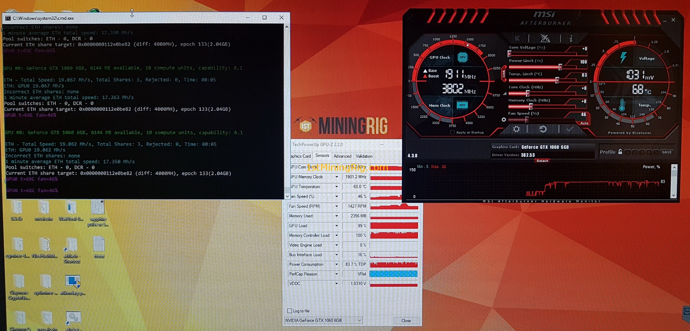Open the Validation tab in GPU-Z
This screenshot has height=331, width=690.
pyautogui.click(x=364, y=156)
